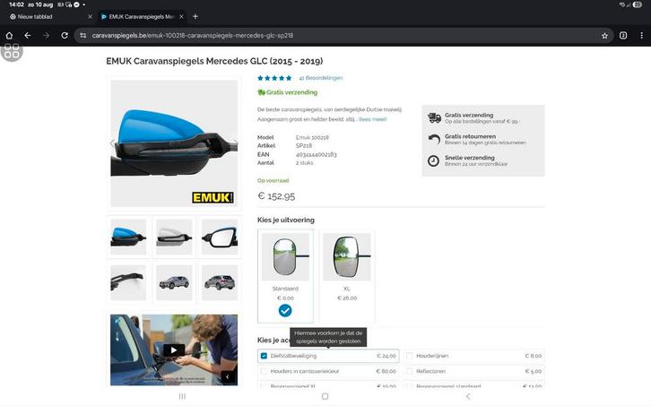Show previous product image with left arrow
The width and height of the screenshot is (651, 406).
click(x=112, y=143)
